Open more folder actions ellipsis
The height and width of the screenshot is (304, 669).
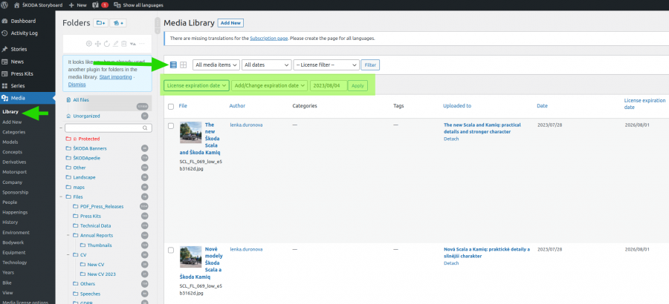[142, 44]
